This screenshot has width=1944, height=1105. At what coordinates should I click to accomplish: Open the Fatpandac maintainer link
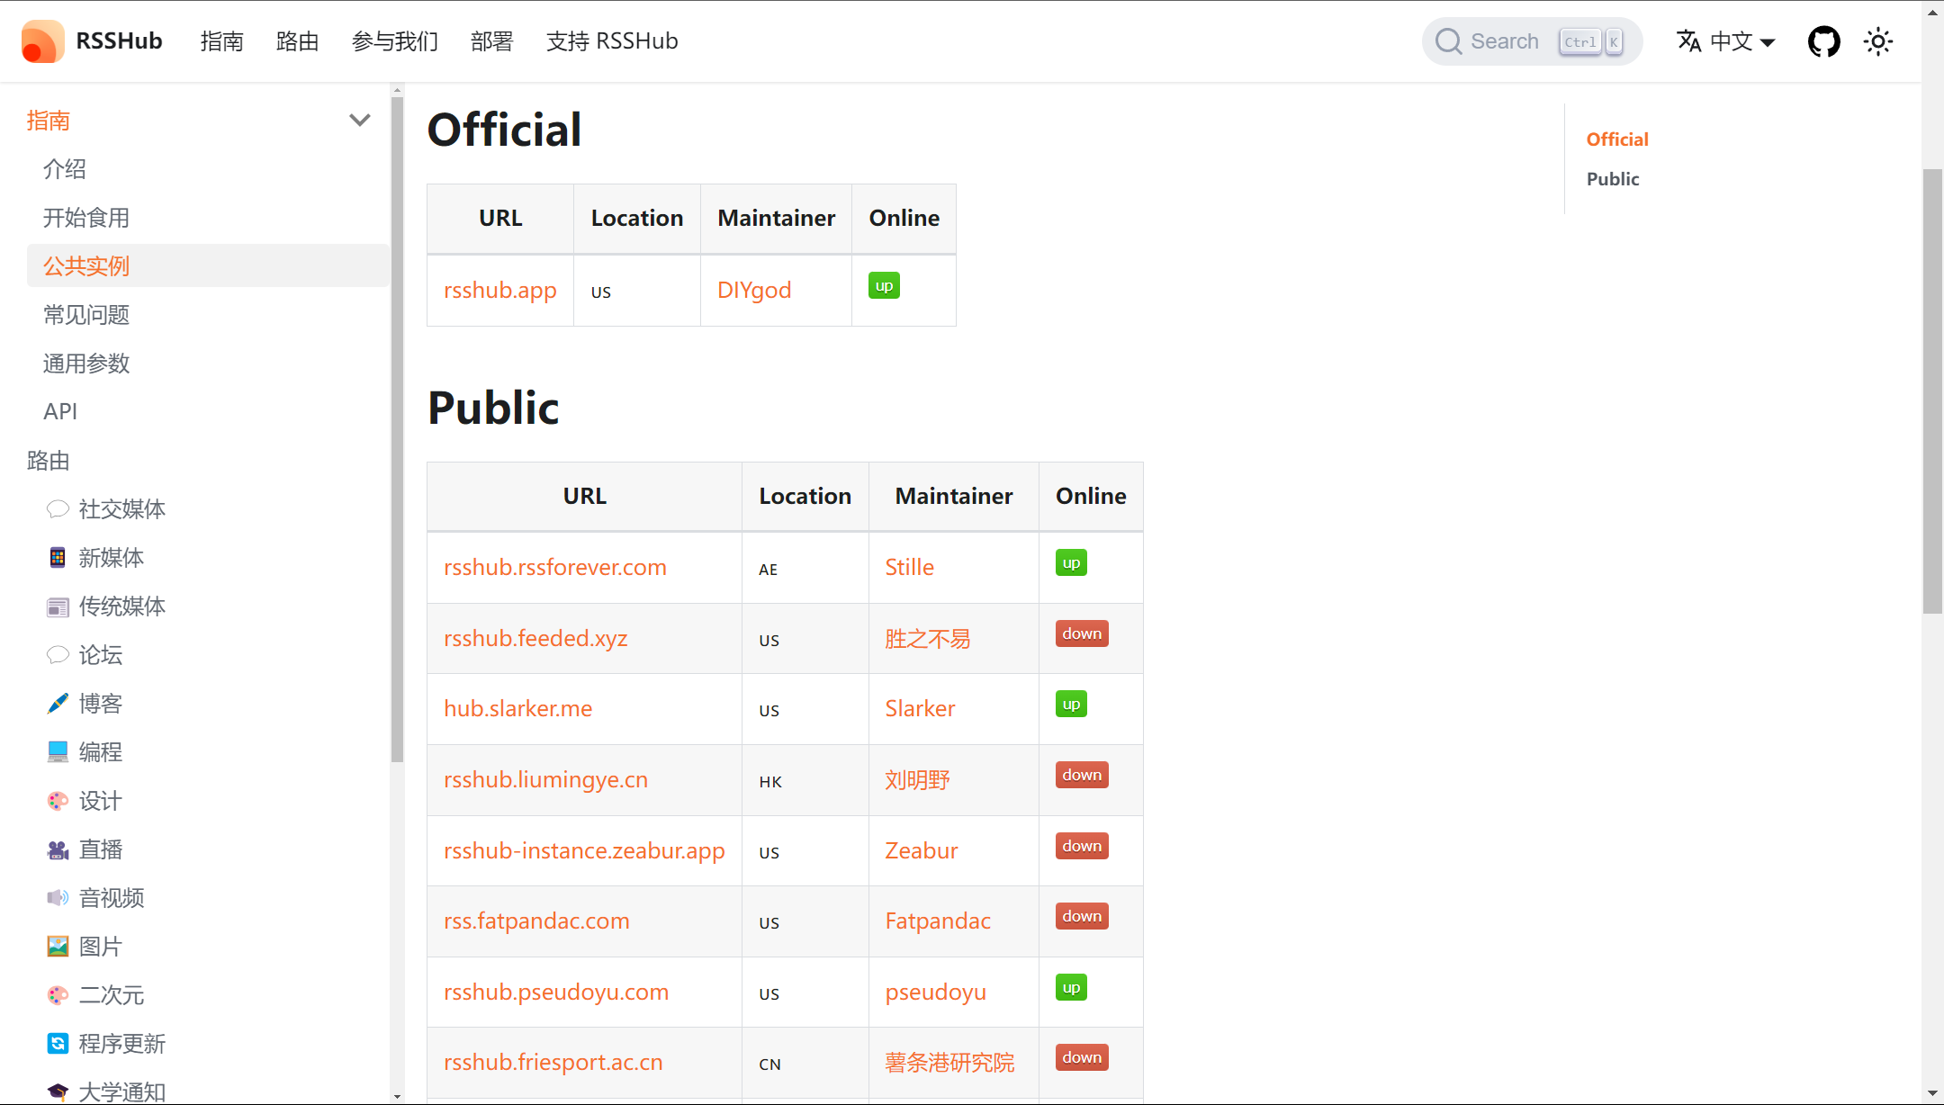coord(938,921)
